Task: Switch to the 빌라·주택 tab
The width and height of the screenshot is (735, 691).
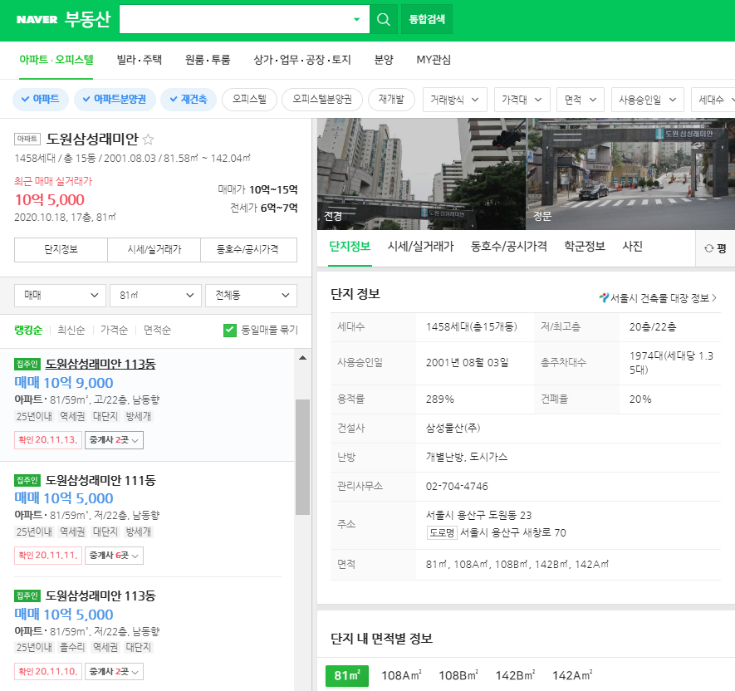Action: point(140,60)
